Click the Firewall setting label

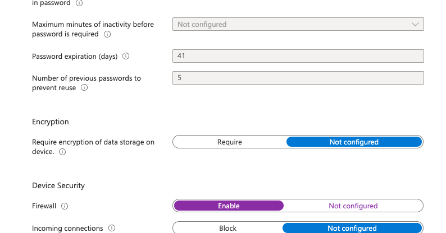click(44, 206)
